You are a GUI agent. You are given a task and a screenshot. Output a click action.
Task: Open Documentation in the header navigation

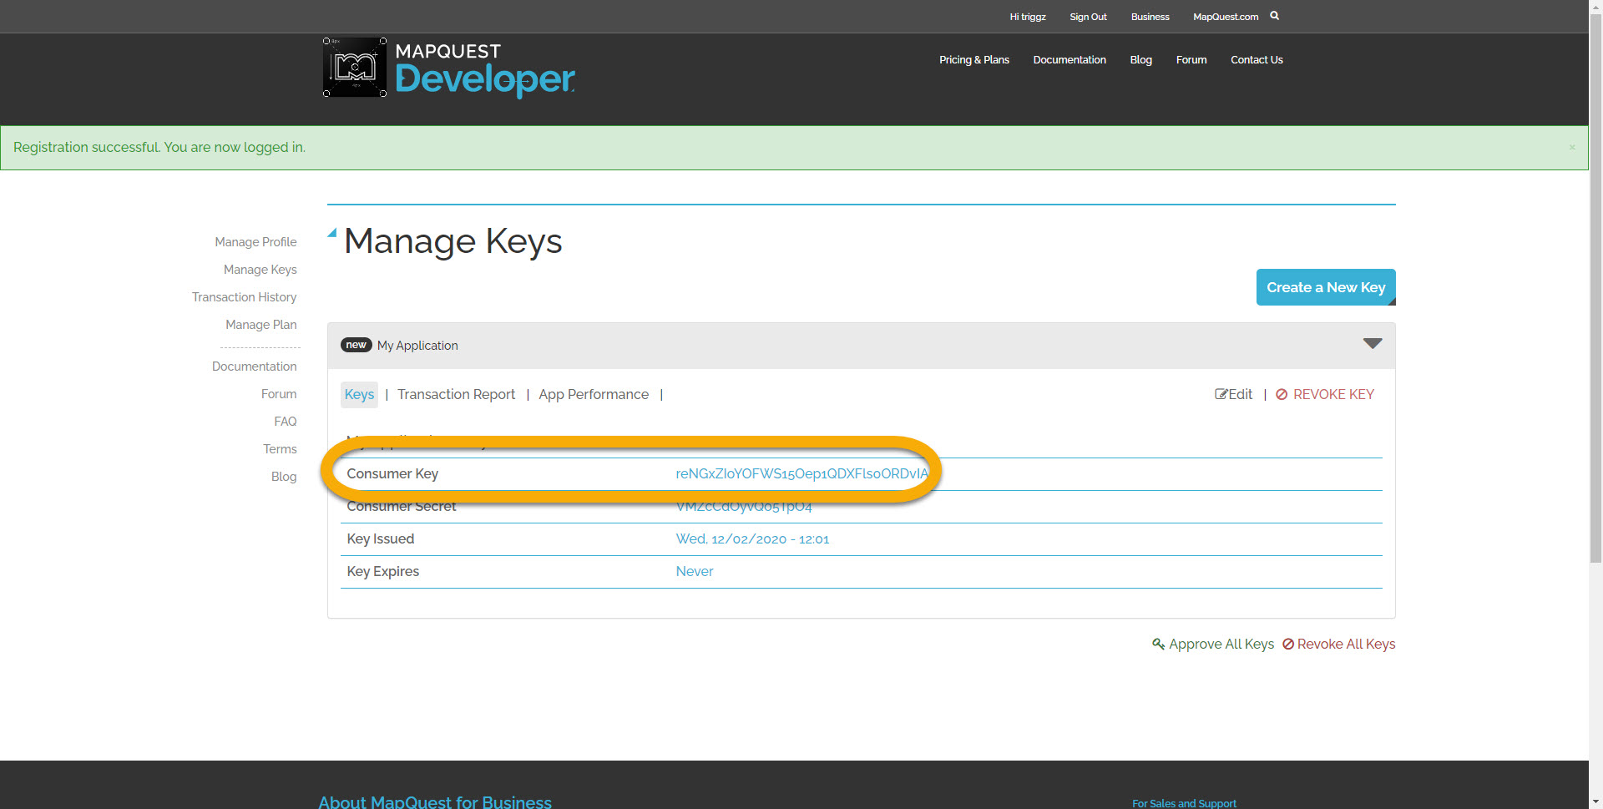point(1070,60)
